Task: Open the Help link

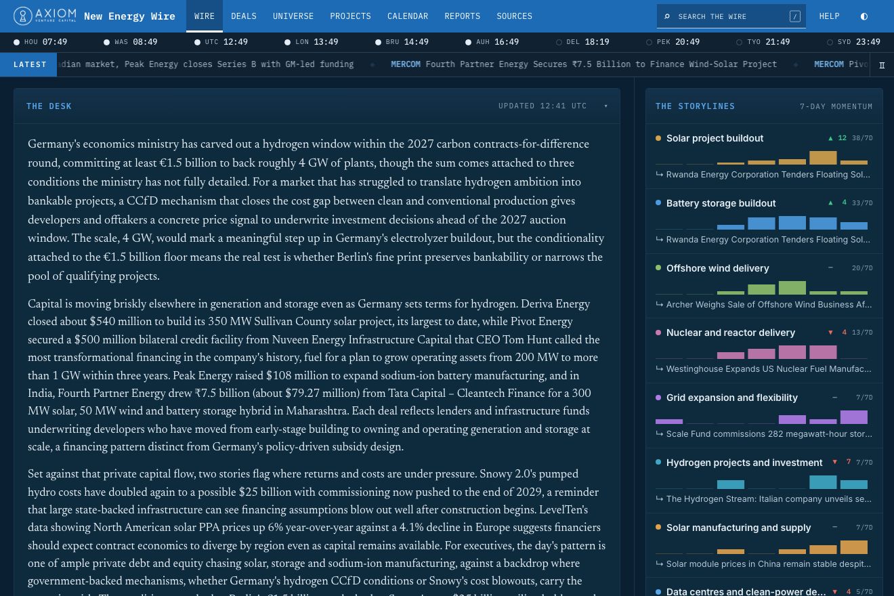Action: pos(829,16)
